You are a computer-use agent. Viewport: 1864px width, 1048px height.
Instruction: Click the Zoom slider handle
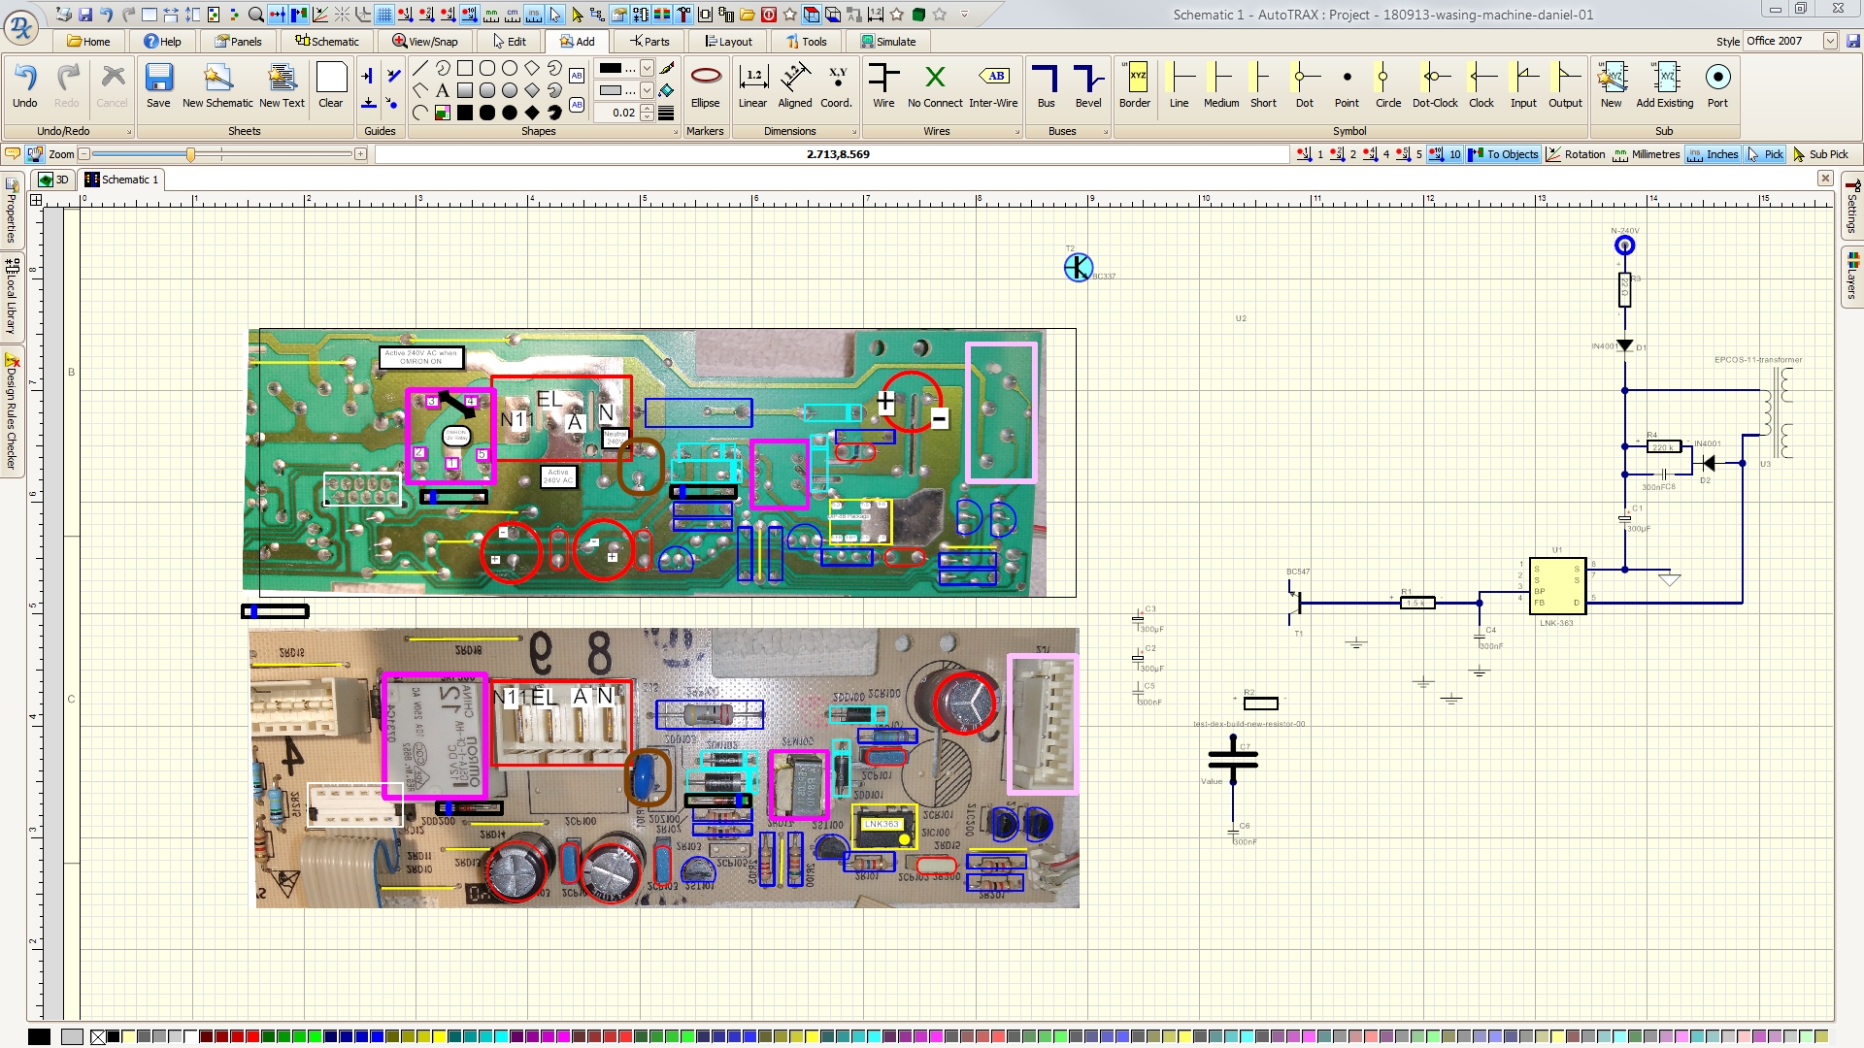tap(190, 154)
